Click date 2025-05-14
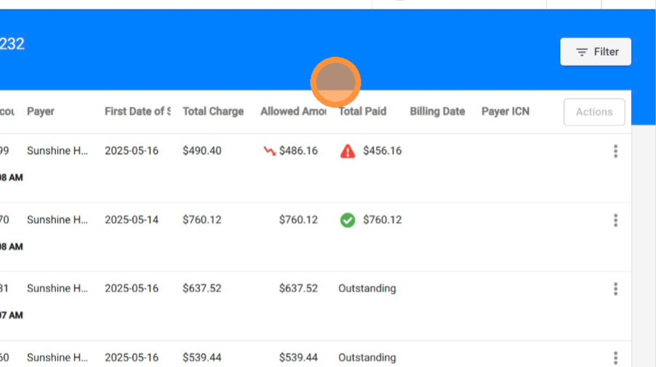Viewport: 656px width, 367px height. (x=132, y=219)
